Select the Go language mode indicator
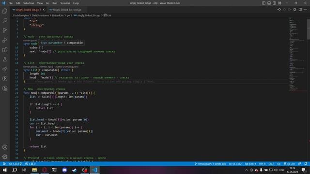The height and width of the screenshot is (174, 310). pos(279,164)
